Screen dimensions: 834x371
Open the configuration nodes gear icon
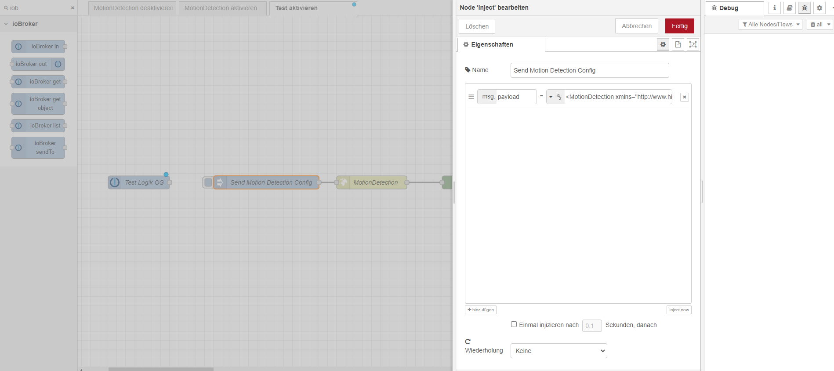(819, 8)
